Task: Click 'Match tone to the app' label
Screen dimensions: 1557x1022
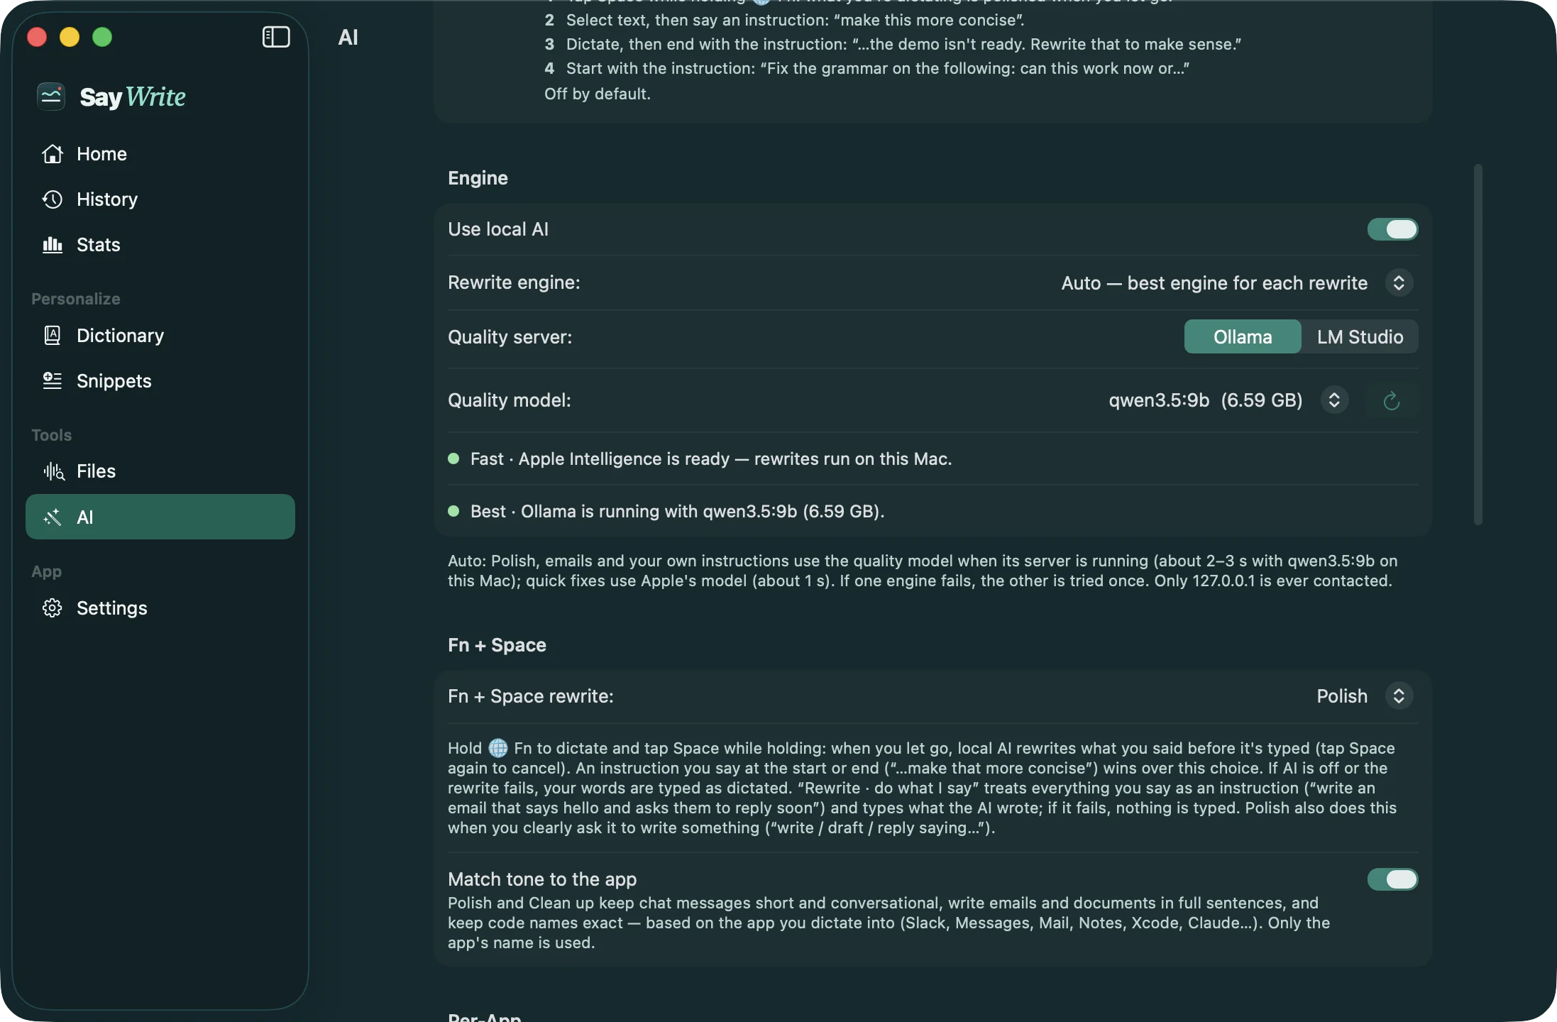Action: coord(542,879)
